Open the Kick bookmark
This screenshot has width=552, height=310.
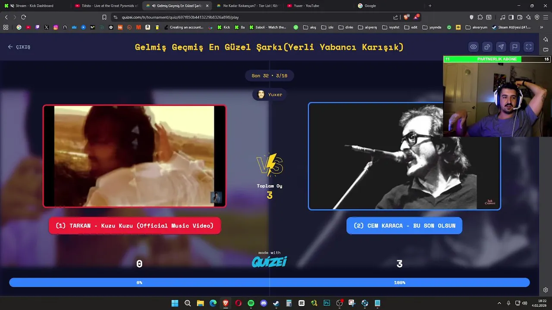click(x=224, y=27)
